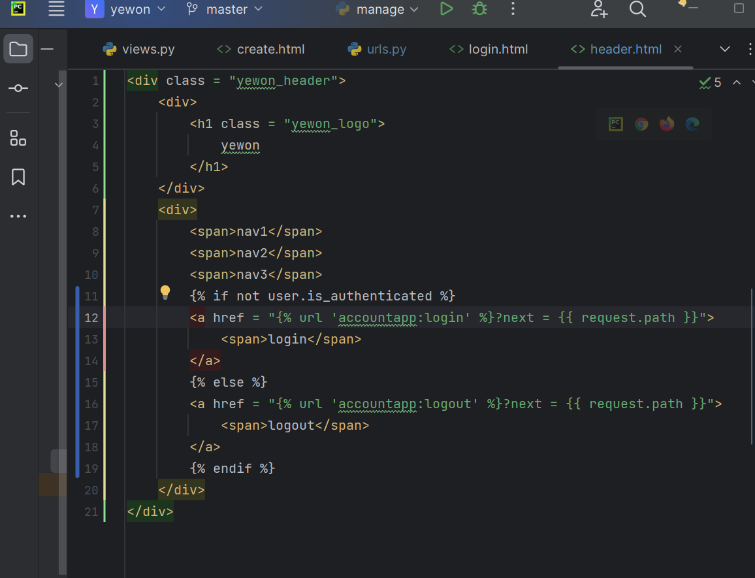Click line number 12 in gutter
The width and height of the screenshot is (755, 578).
point(91,318)
